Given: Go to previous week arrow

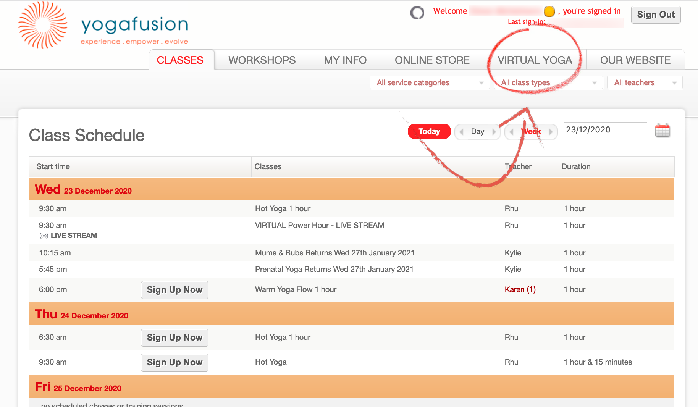Looking at the screenshot, I should pos(512,132).
